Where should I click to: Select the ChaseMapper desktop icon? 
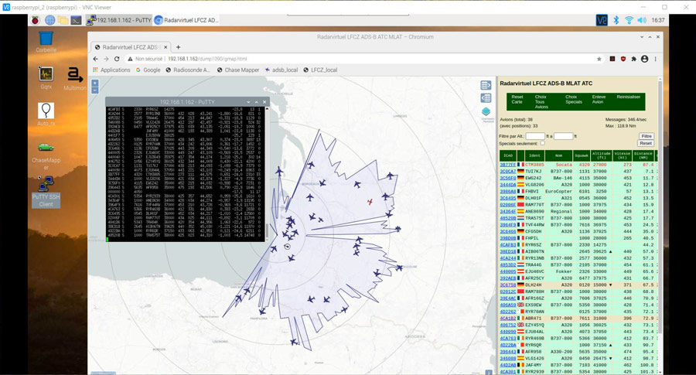(x=46, y=155)
